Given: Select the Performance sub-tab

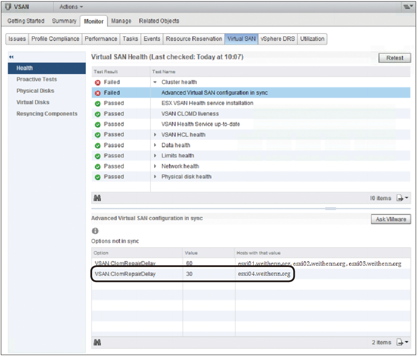Looking at the screenshot, I should [x=101, y=39].
